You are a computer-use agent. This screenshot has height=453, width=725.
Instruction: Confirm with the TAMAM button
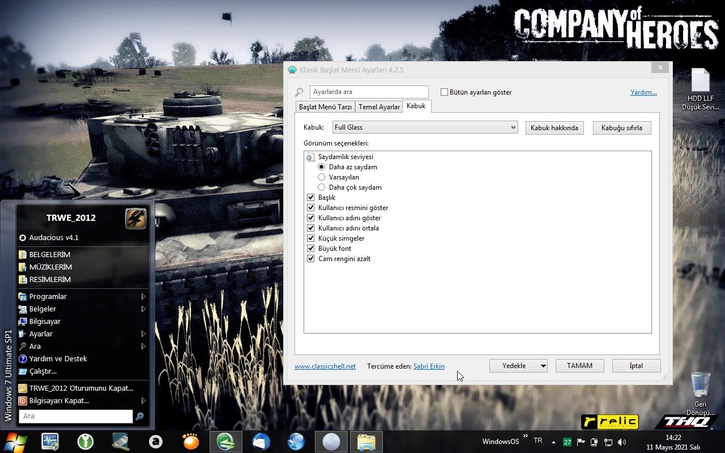[579, 366]
